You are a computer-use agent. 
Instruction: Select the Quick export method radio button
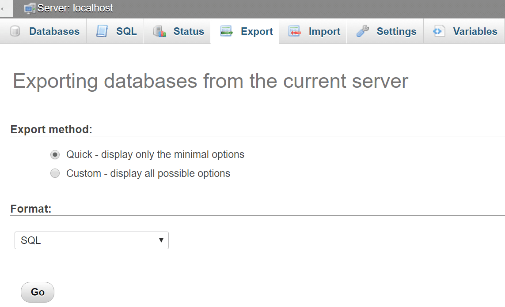click(55, 155)
